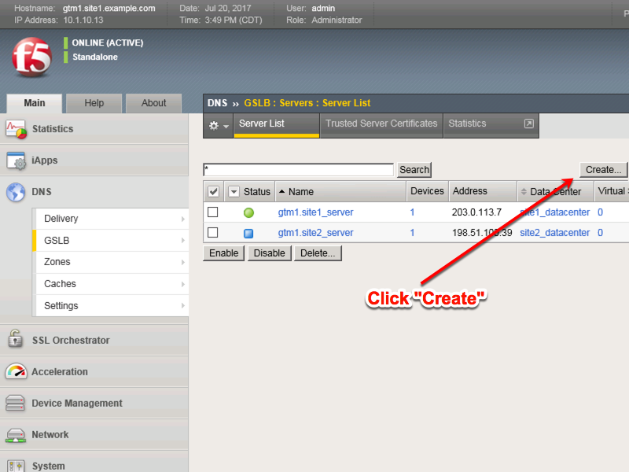Pop out Statistics tab in new window icon
The height and width of the screenshot is (472, 629).
[528, 124]
